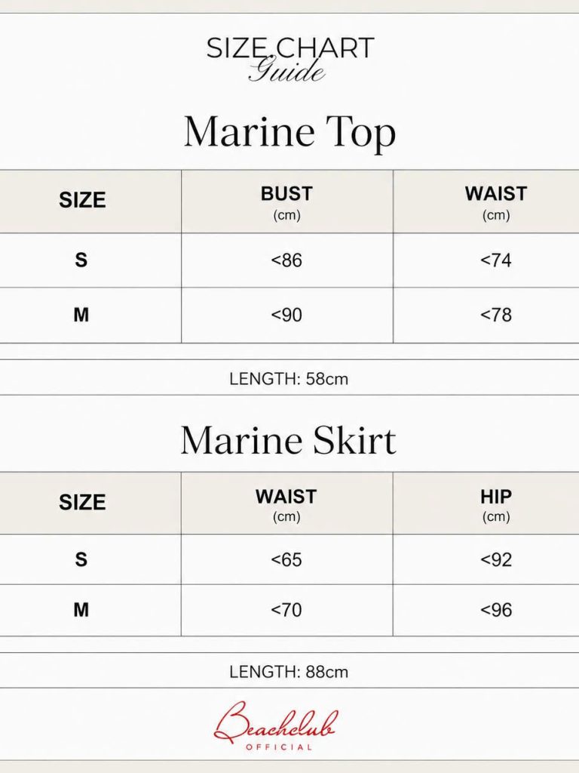Click the Marine Skirt title
Viewport: 579px width, 773px height.
click(289, 440)
